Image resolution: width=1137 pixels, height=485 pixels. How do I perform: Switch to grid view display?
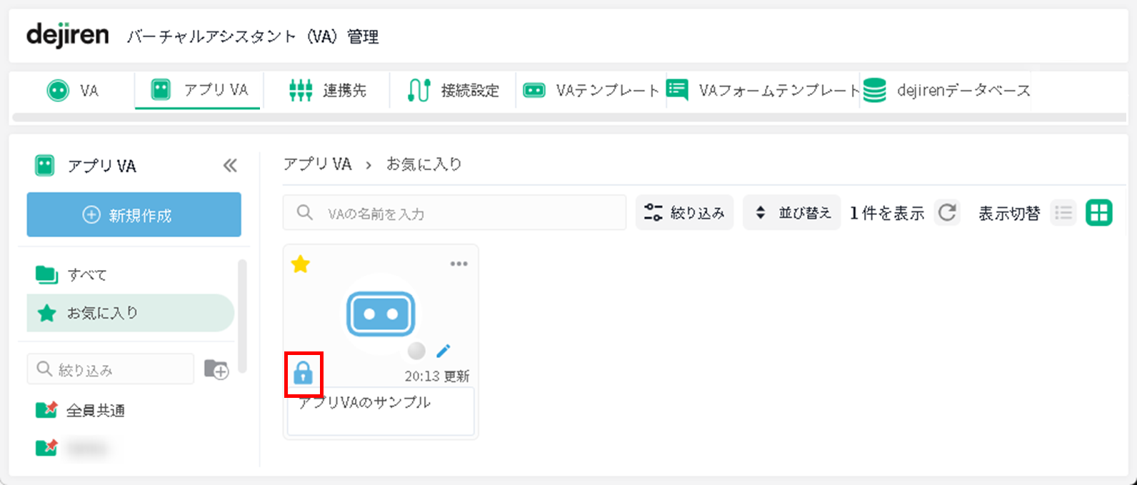click(x=1099, y=213)
